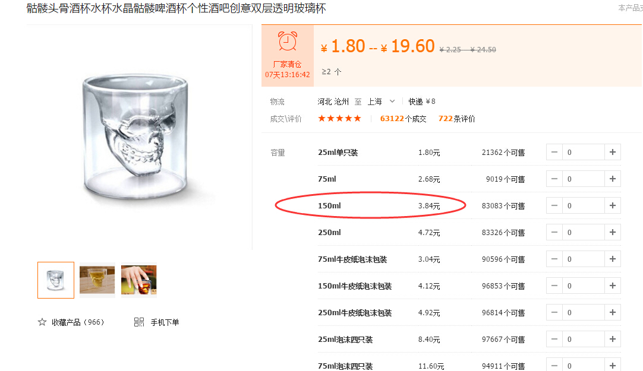Click minus for the 250ml option
Screen dimensions: 643x371
(554, 232)
